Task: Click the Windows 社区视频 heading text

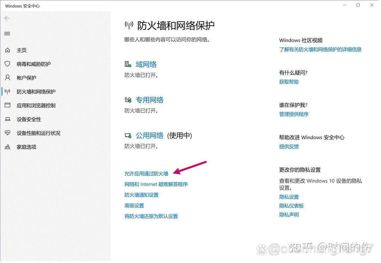Action: coord(301,40)
